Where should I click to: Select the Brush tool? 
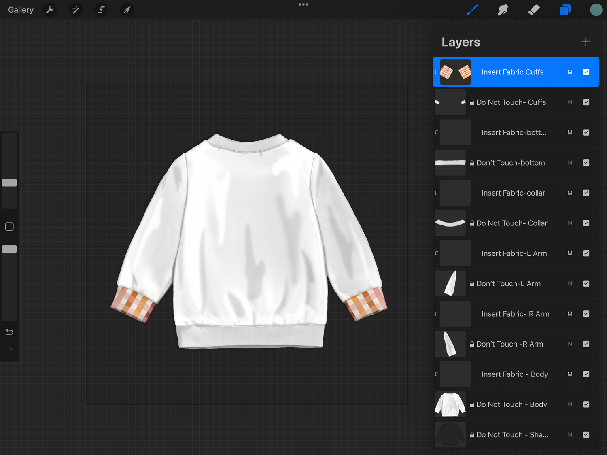pyautogui.click(x=472, y=10)
